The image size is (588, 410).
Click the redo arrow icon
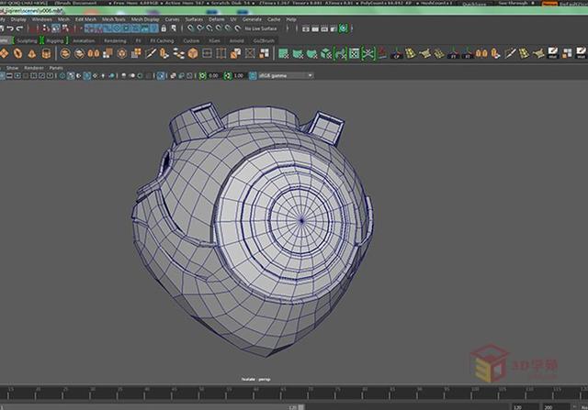coord(20,28)
